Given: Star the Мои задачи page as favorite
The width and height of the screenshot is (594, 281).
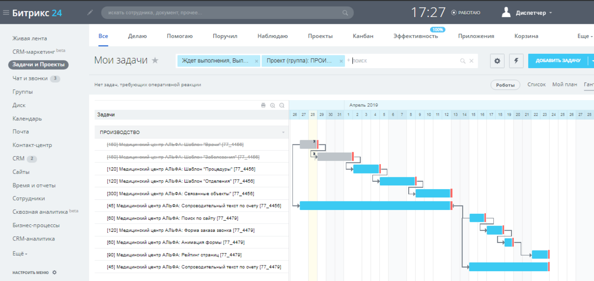Looking at the screenshot, I should 155,61.
